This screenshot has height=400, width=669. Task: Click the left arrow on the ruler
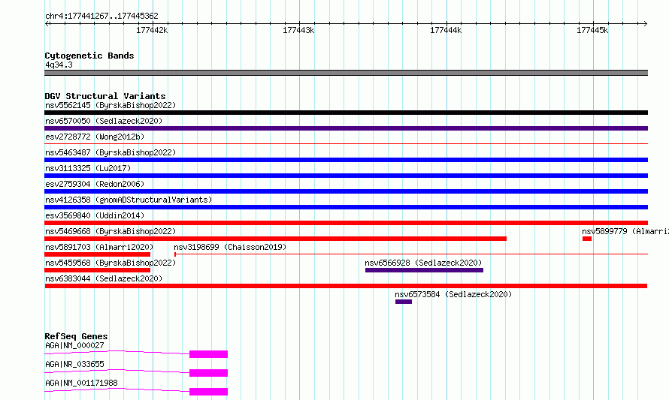click(x=47, y=24)
